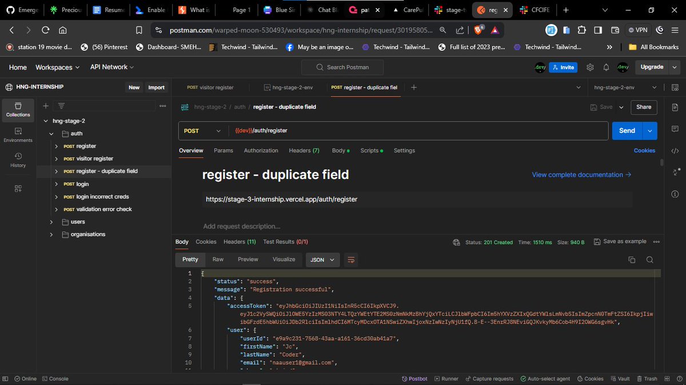This screenshot has height=385, width=686.
Task: Click the blue Send button
Action: coord(627,131)
